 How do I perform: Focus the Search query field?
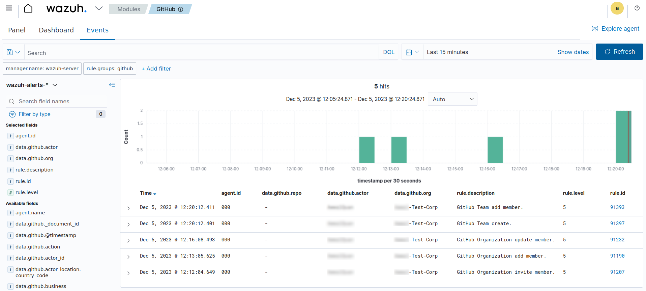tap(202, 53)
